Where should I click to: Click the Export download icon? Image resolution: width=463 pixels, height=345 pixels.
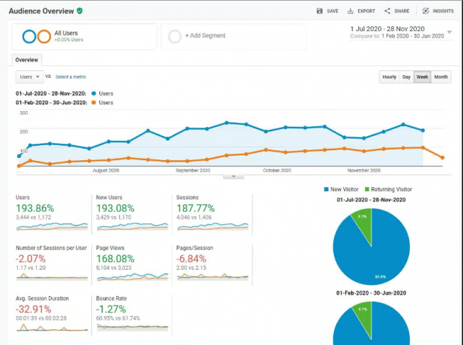coord(351,11)
